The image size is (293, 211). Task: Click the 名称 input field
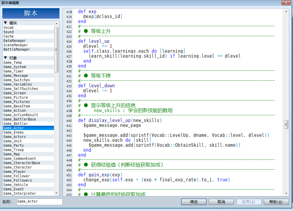coord(39,202)
